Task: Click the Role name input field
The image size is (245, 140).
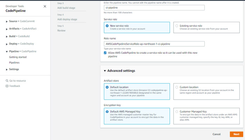Action: tap(154, 44)
